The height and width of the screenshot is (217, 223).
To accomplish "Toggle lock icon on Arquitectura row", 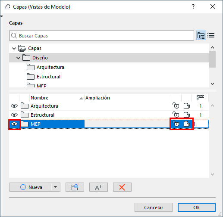I will (x=176, y=106).
